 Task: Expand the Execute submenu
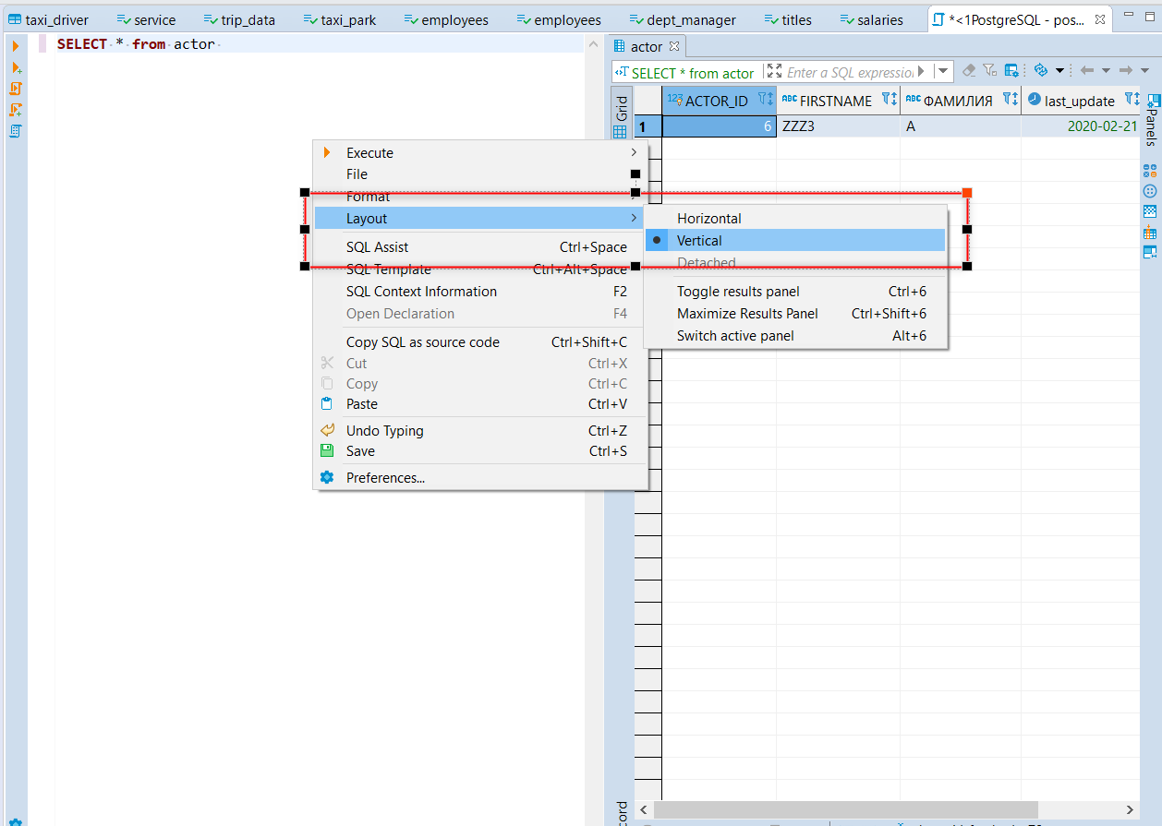(x=369, y=152)
